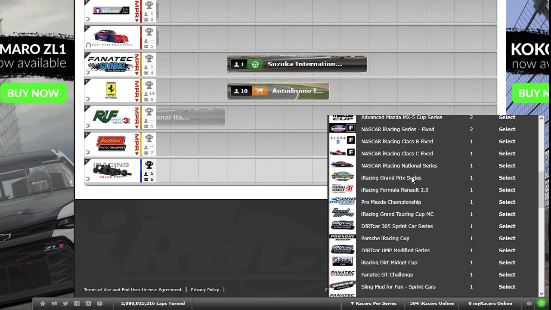Click 'Advanced Mazda MX-5 Cup Series' name

coord(402,117)
